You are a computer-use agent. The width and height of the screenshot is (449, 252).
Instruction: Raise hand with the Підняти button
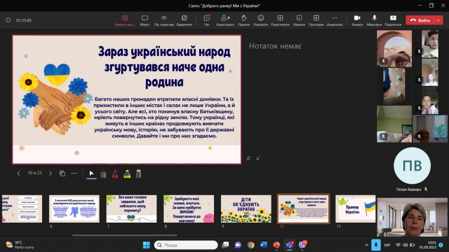pos(244,20)
